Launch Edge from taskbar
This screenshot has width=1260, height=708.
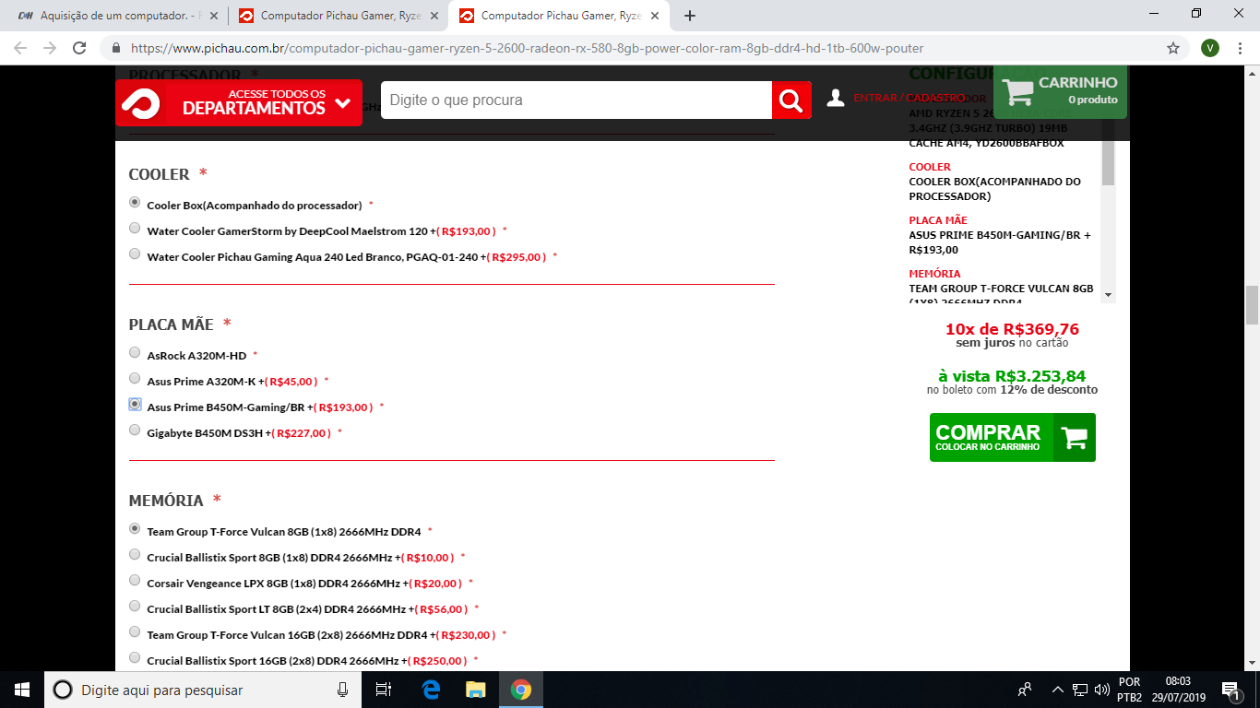[x=431, y=690]
